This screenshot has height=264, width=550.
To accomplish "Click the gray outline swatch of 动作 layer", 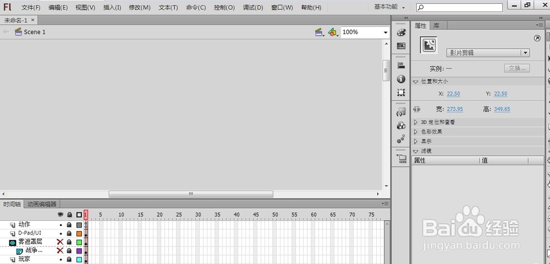I will 79,225.
